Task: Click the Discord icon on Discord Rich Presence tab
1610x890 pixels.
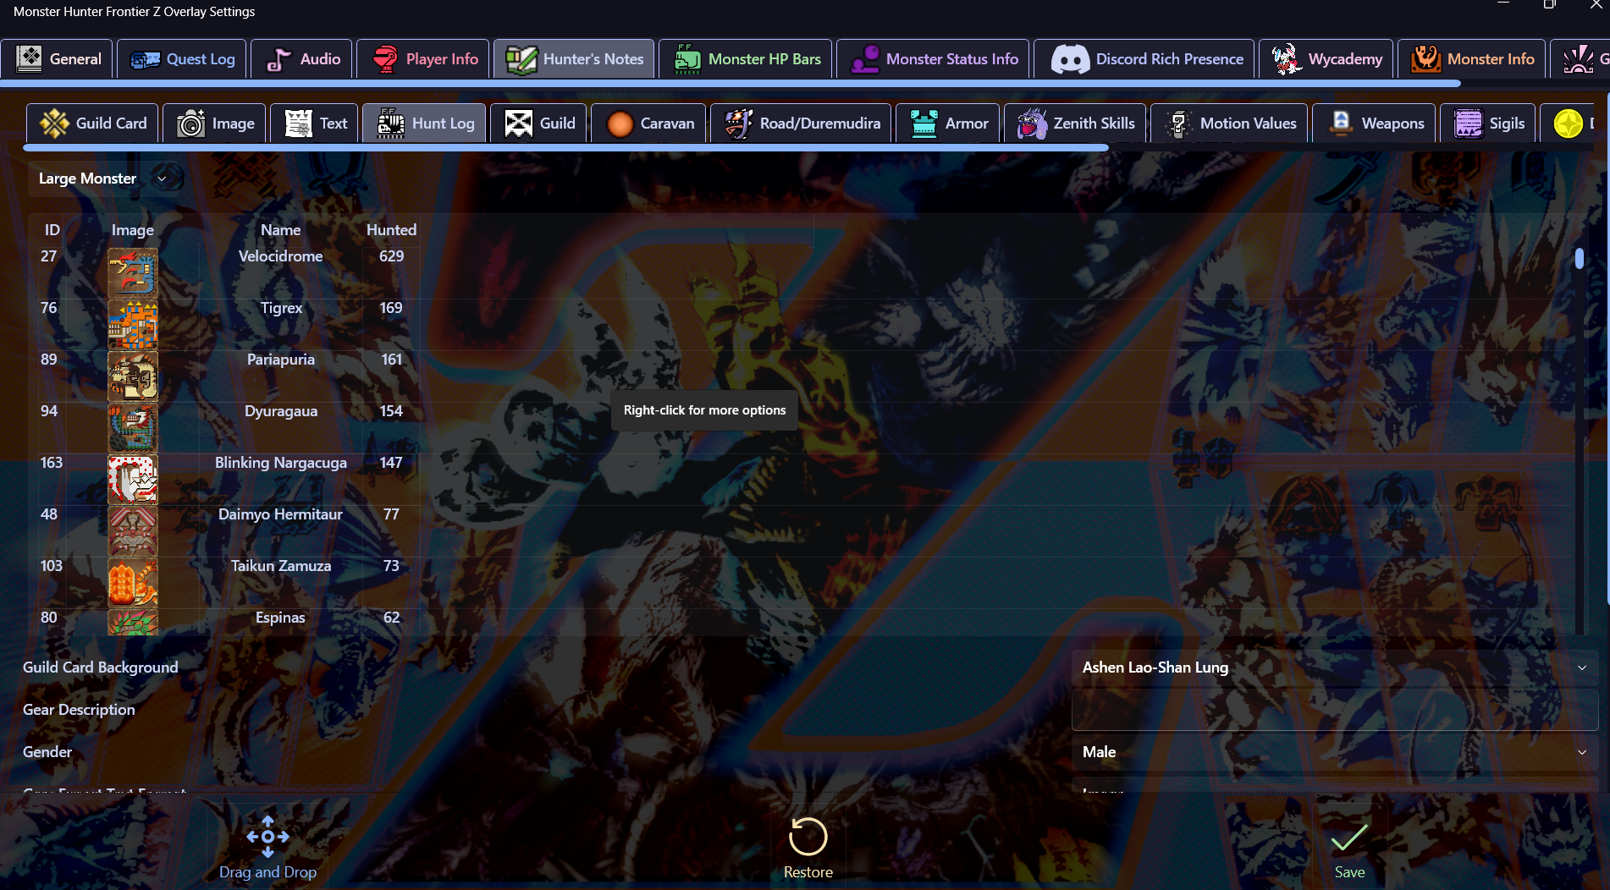Action: [x=1070, y=59]
